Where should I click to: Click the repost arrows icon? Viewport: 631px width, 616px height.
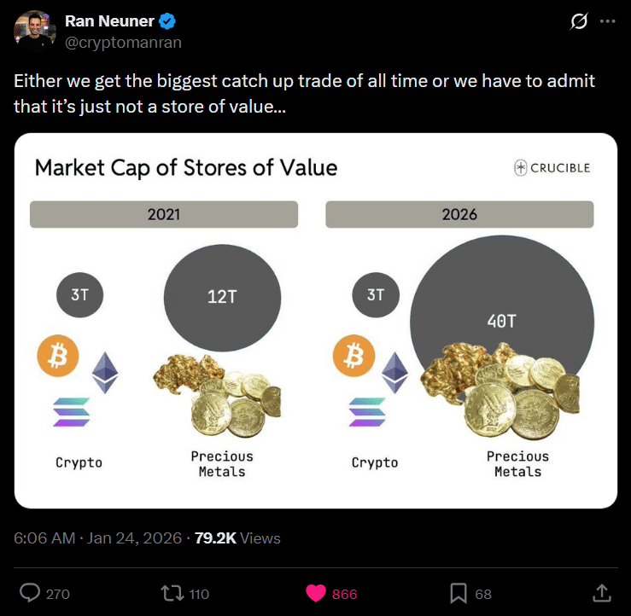[172, 593]
